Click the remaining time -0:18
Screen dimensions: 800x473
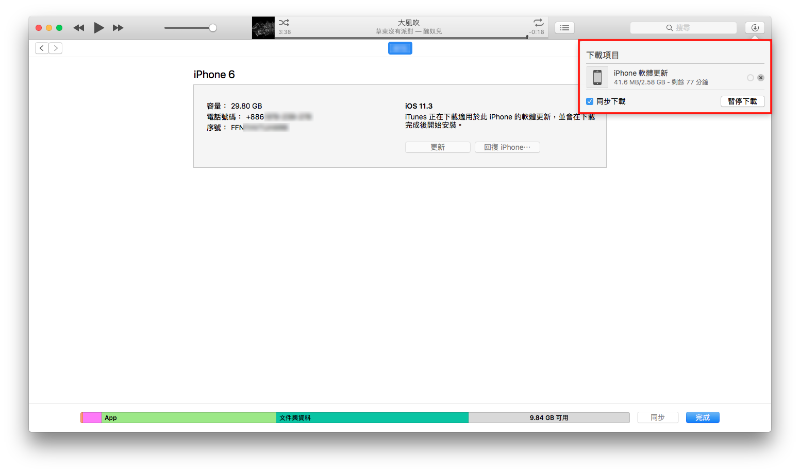(537, 32)
